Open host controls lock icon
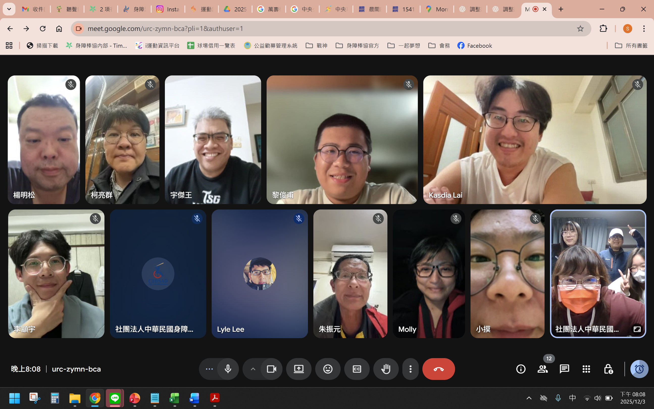The width and height of the screenshot is (654, 409). [x=608, y=369]
